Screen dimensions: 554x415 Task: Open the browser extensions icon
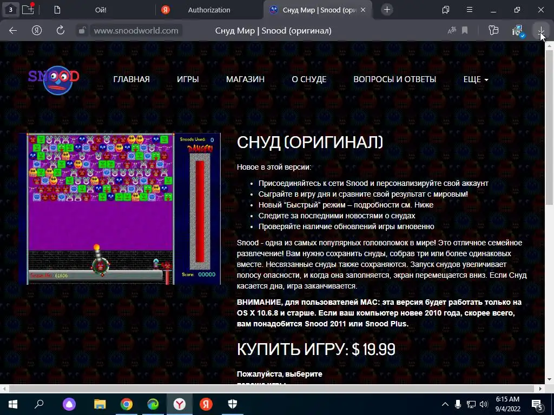pyautogui.click(x=493, y=31)
